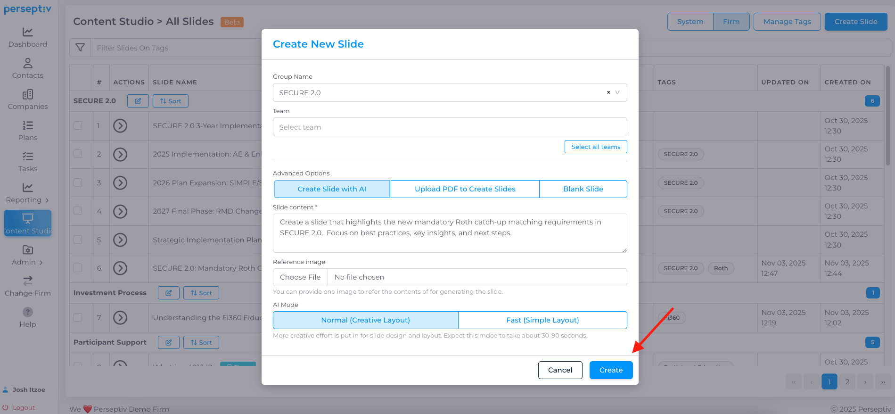Click the Logout link
Image resolution: width=895 pixels, height=414 pixels.
coord(19,407)
